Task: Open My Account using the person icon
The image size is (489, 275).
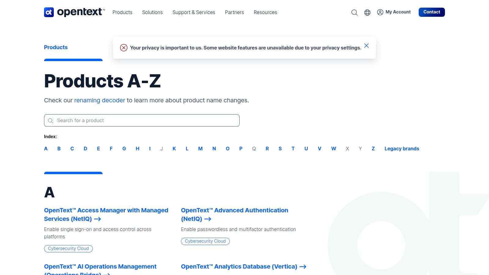Action: tap(380, 13)
